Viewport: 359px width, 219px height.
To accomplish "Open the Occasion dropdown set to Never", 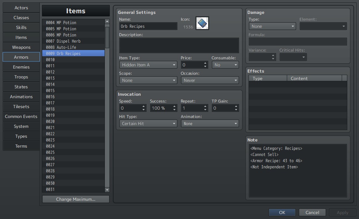I will (210, 80).
